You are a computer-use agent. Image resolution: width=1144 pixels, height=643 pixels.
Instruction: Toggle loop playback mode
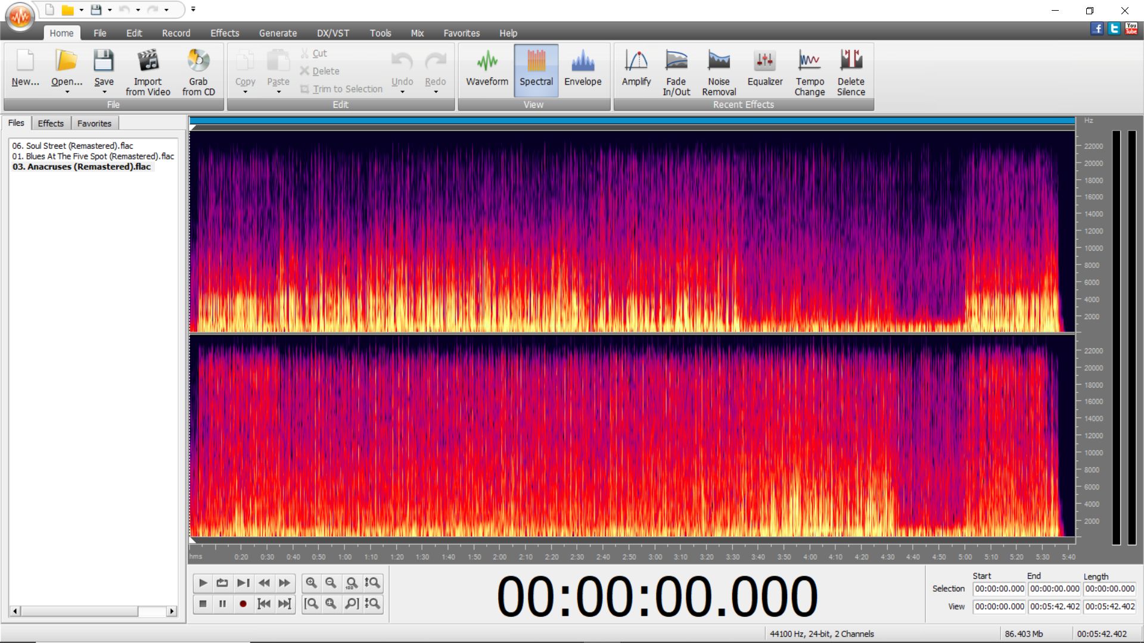[222, 583]
